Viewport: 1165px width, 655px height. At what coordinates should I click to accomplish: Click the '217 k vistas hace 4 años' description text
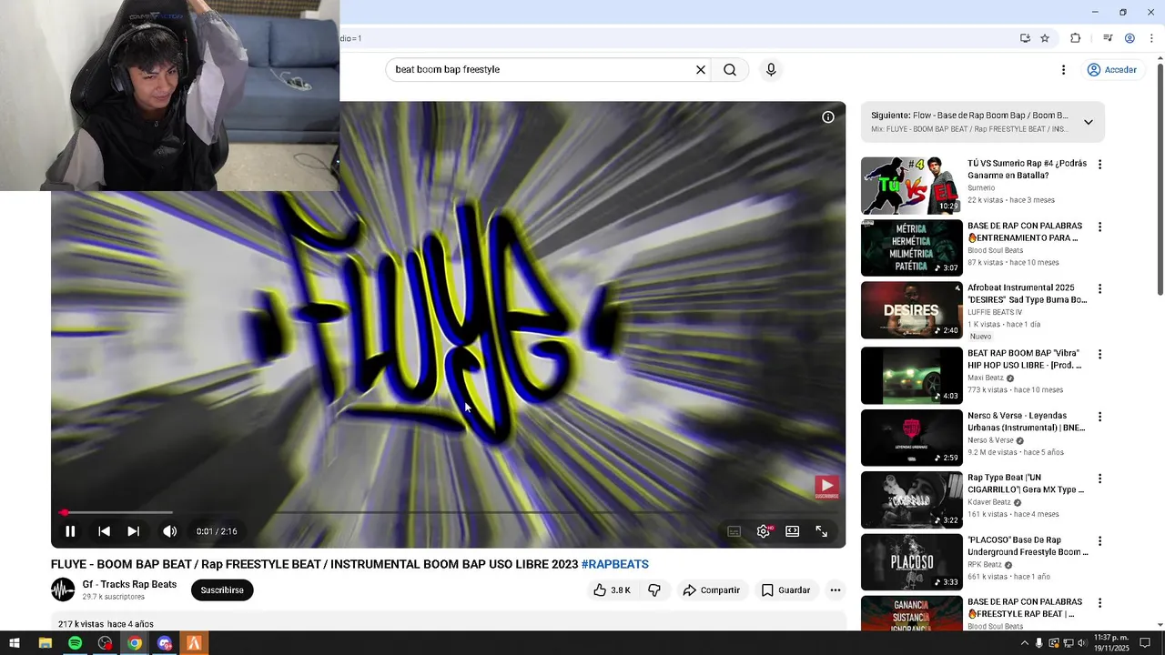coord(106,624)
